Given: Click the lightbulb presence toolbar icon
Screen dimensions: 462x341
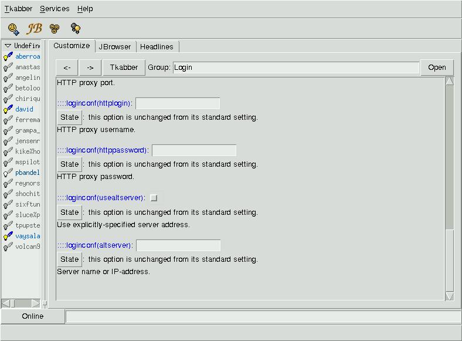Looking at the screenshot, I should [75, 28].
